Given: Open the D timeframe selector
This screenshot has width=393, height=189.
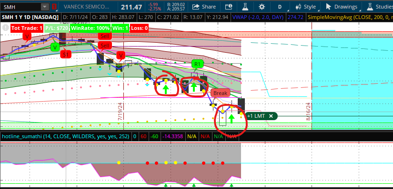Looking at the screenshot, I should point(281,7).
